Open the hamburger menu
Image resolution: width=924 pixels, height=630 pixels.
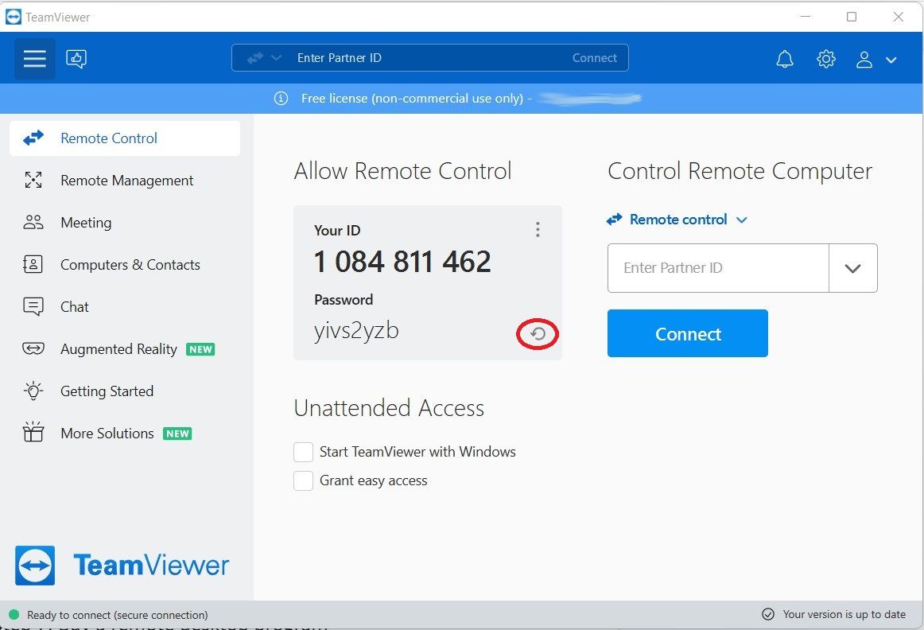coord(34,58)
